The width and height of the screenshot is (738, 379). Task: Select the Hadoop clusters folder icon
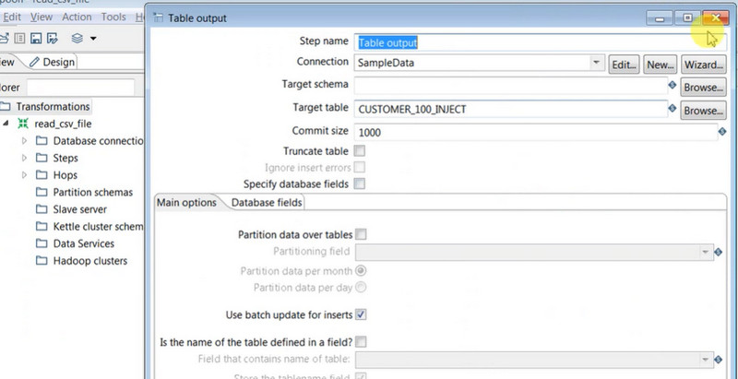coord(42,261)
